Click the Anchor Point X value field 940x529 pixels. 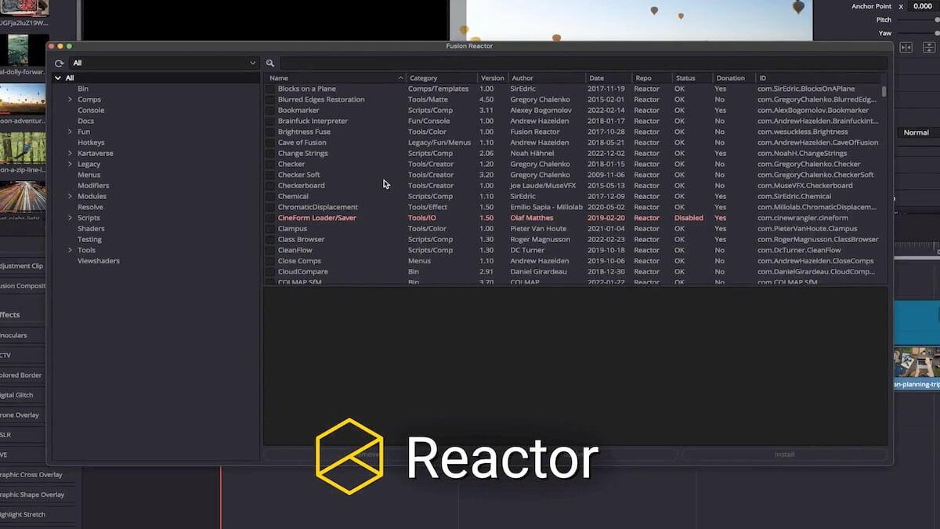tap(922, 6)
